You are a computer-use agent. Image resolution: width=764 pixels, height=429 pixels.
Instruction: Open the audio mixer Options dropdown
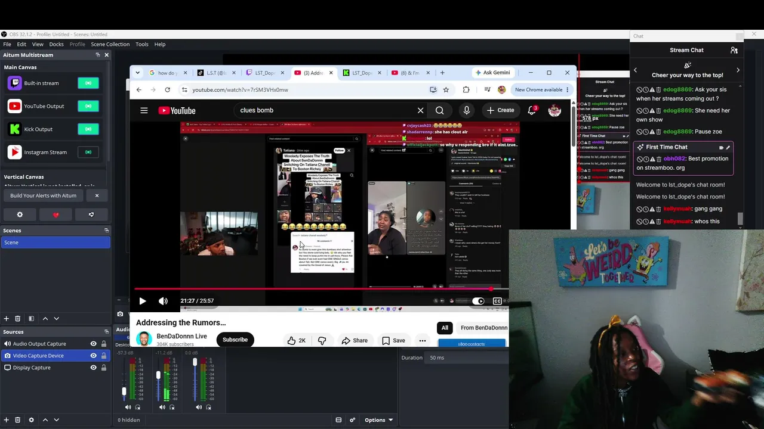tap(378, 420)
